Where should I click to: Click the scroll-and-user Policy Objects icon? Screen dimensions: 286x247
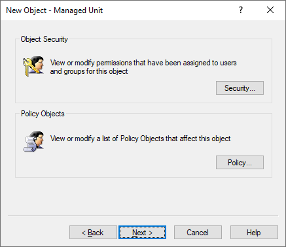click(33, 141)
